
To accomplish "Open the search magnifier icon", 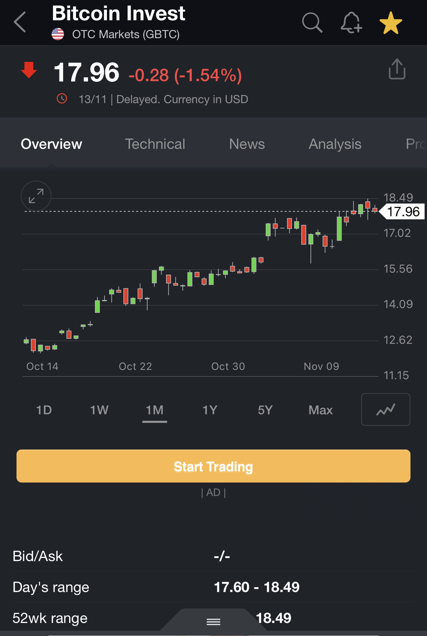I will point(312,23).
